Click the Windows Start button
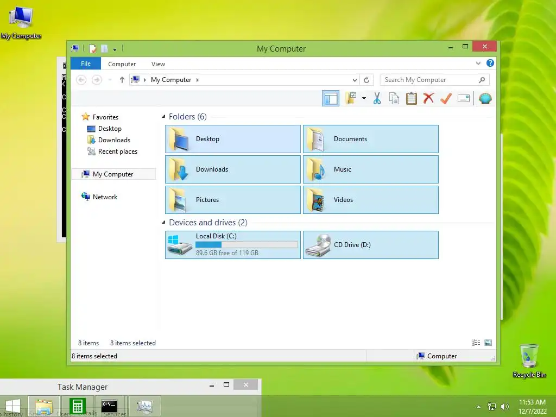Screen dimensions: 556x417 pos(13,407)
